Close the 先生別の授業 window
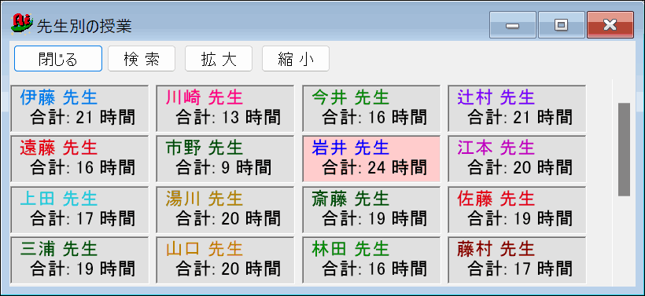 click(610, 24)
